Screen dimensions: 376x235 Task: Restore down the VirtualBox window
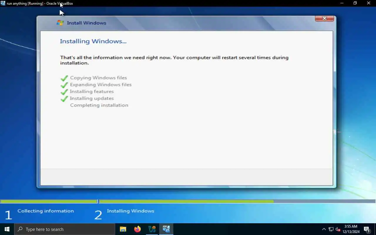point(355,3)
